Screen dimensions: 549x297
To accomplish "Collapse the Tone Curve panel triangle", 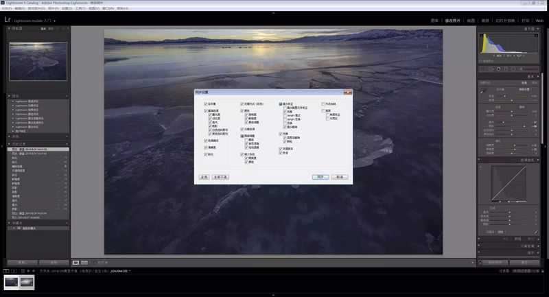I will [539, 160].
